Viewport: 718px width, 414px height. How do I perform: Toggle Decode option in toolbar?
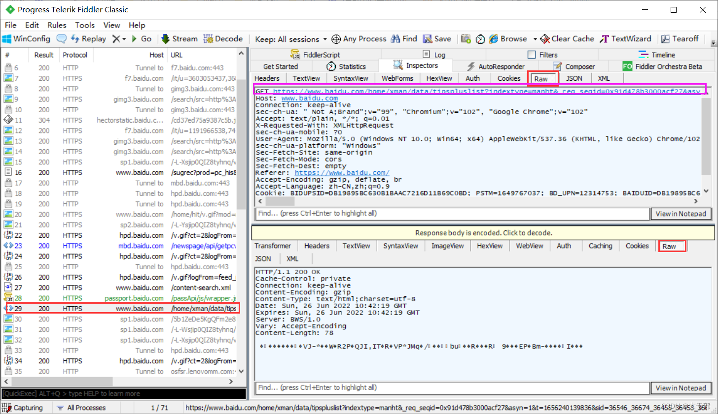click(x=223, y=39)
